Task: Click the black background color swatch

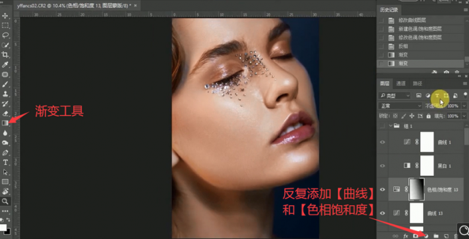Action: (x=8, y=232)
